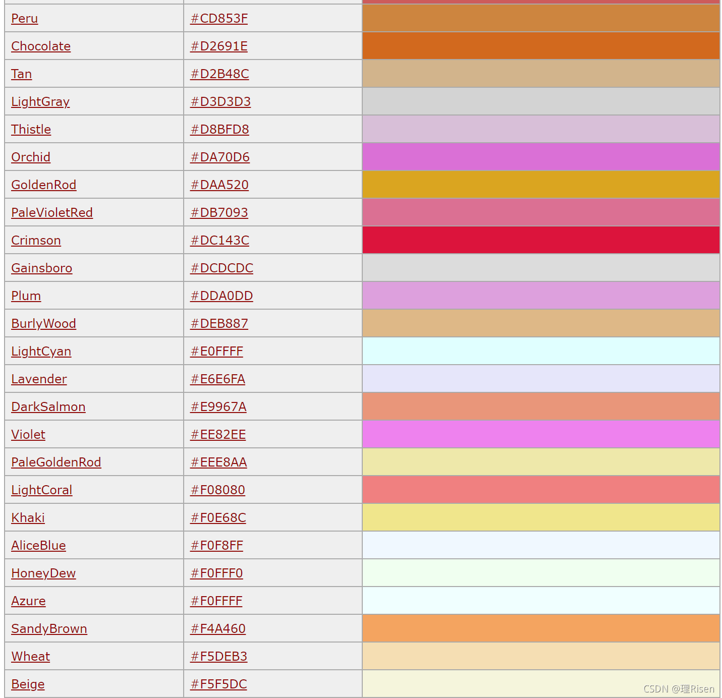The image size is (722, 698).
Task: Open the LightCoral color name link
Action: (42, 490)
